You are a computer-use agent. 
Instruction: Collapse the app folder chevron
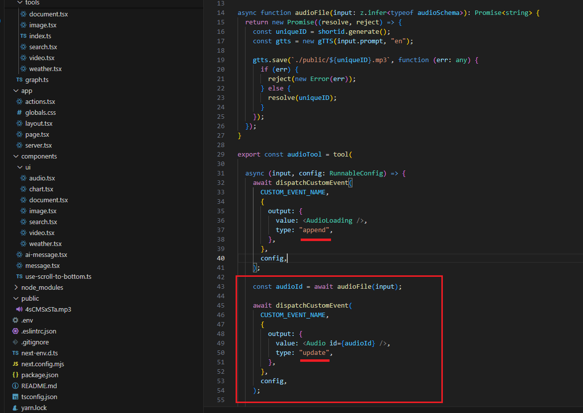16,91
